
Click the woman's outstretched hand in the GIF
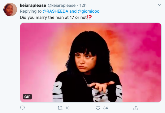click(102, 86)
